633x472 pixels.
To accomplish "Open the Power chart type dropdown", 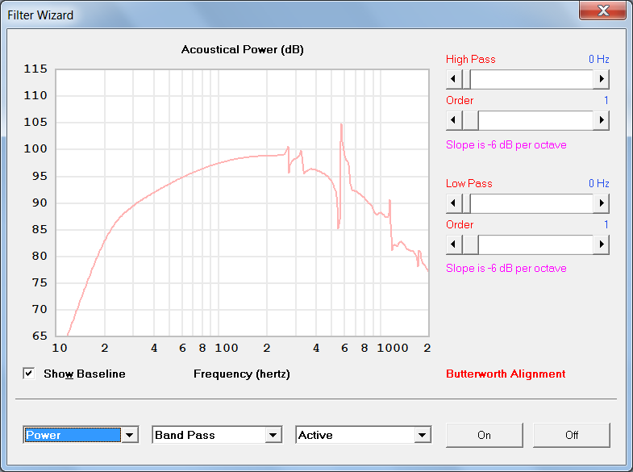I will point(130,435).
